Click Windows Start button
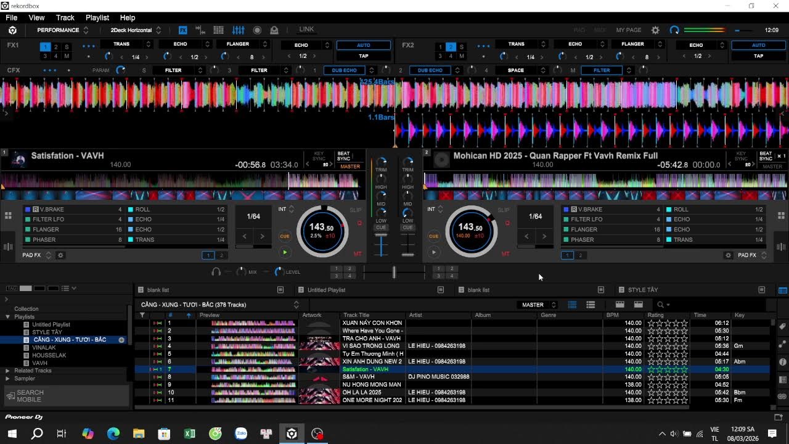This screenshot has height=444, width=789. pyautogui.click(x=12, y=434)
